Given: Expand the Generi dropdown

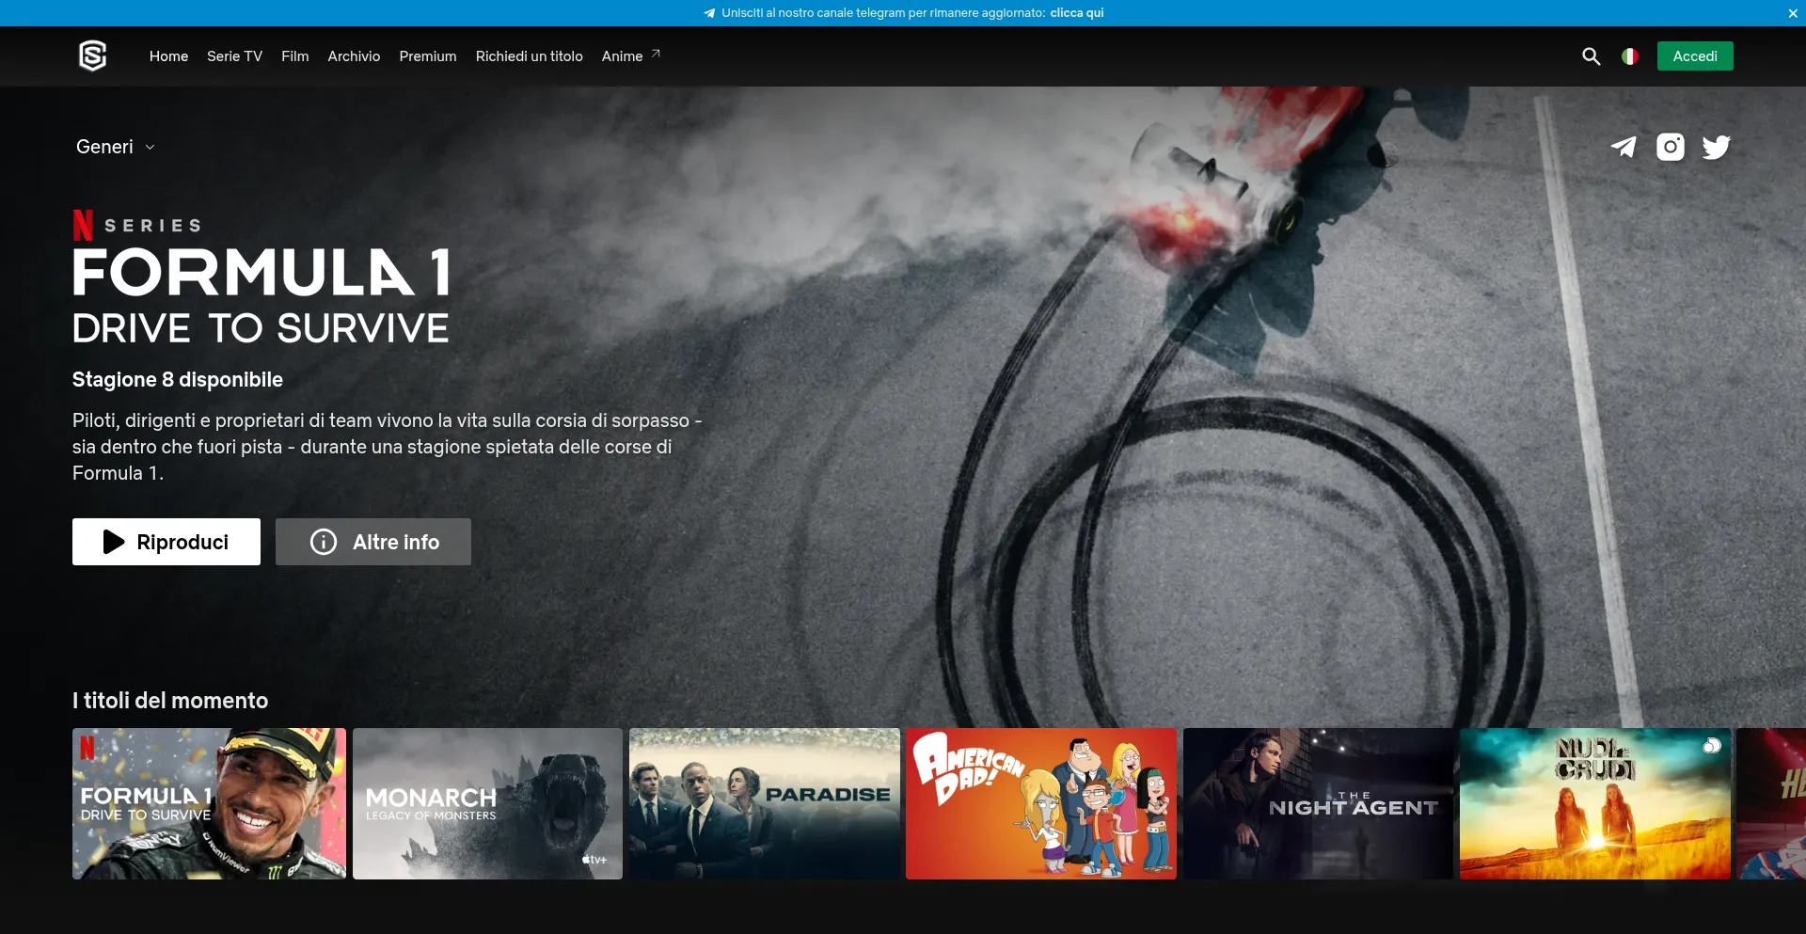Looking at the screenshot, I should pyautogui.click(x=116, y=147).
